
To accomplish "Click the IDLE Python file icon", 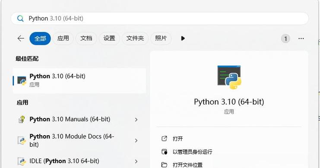I will [x=22, y=161].
